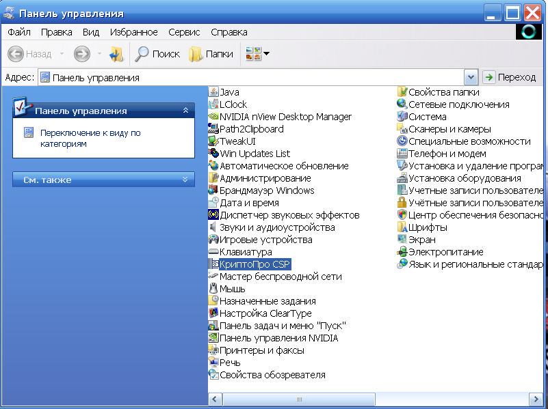Open the Дата и время icon
This screenshot has width=548, height=409.
tap(213, 203)
